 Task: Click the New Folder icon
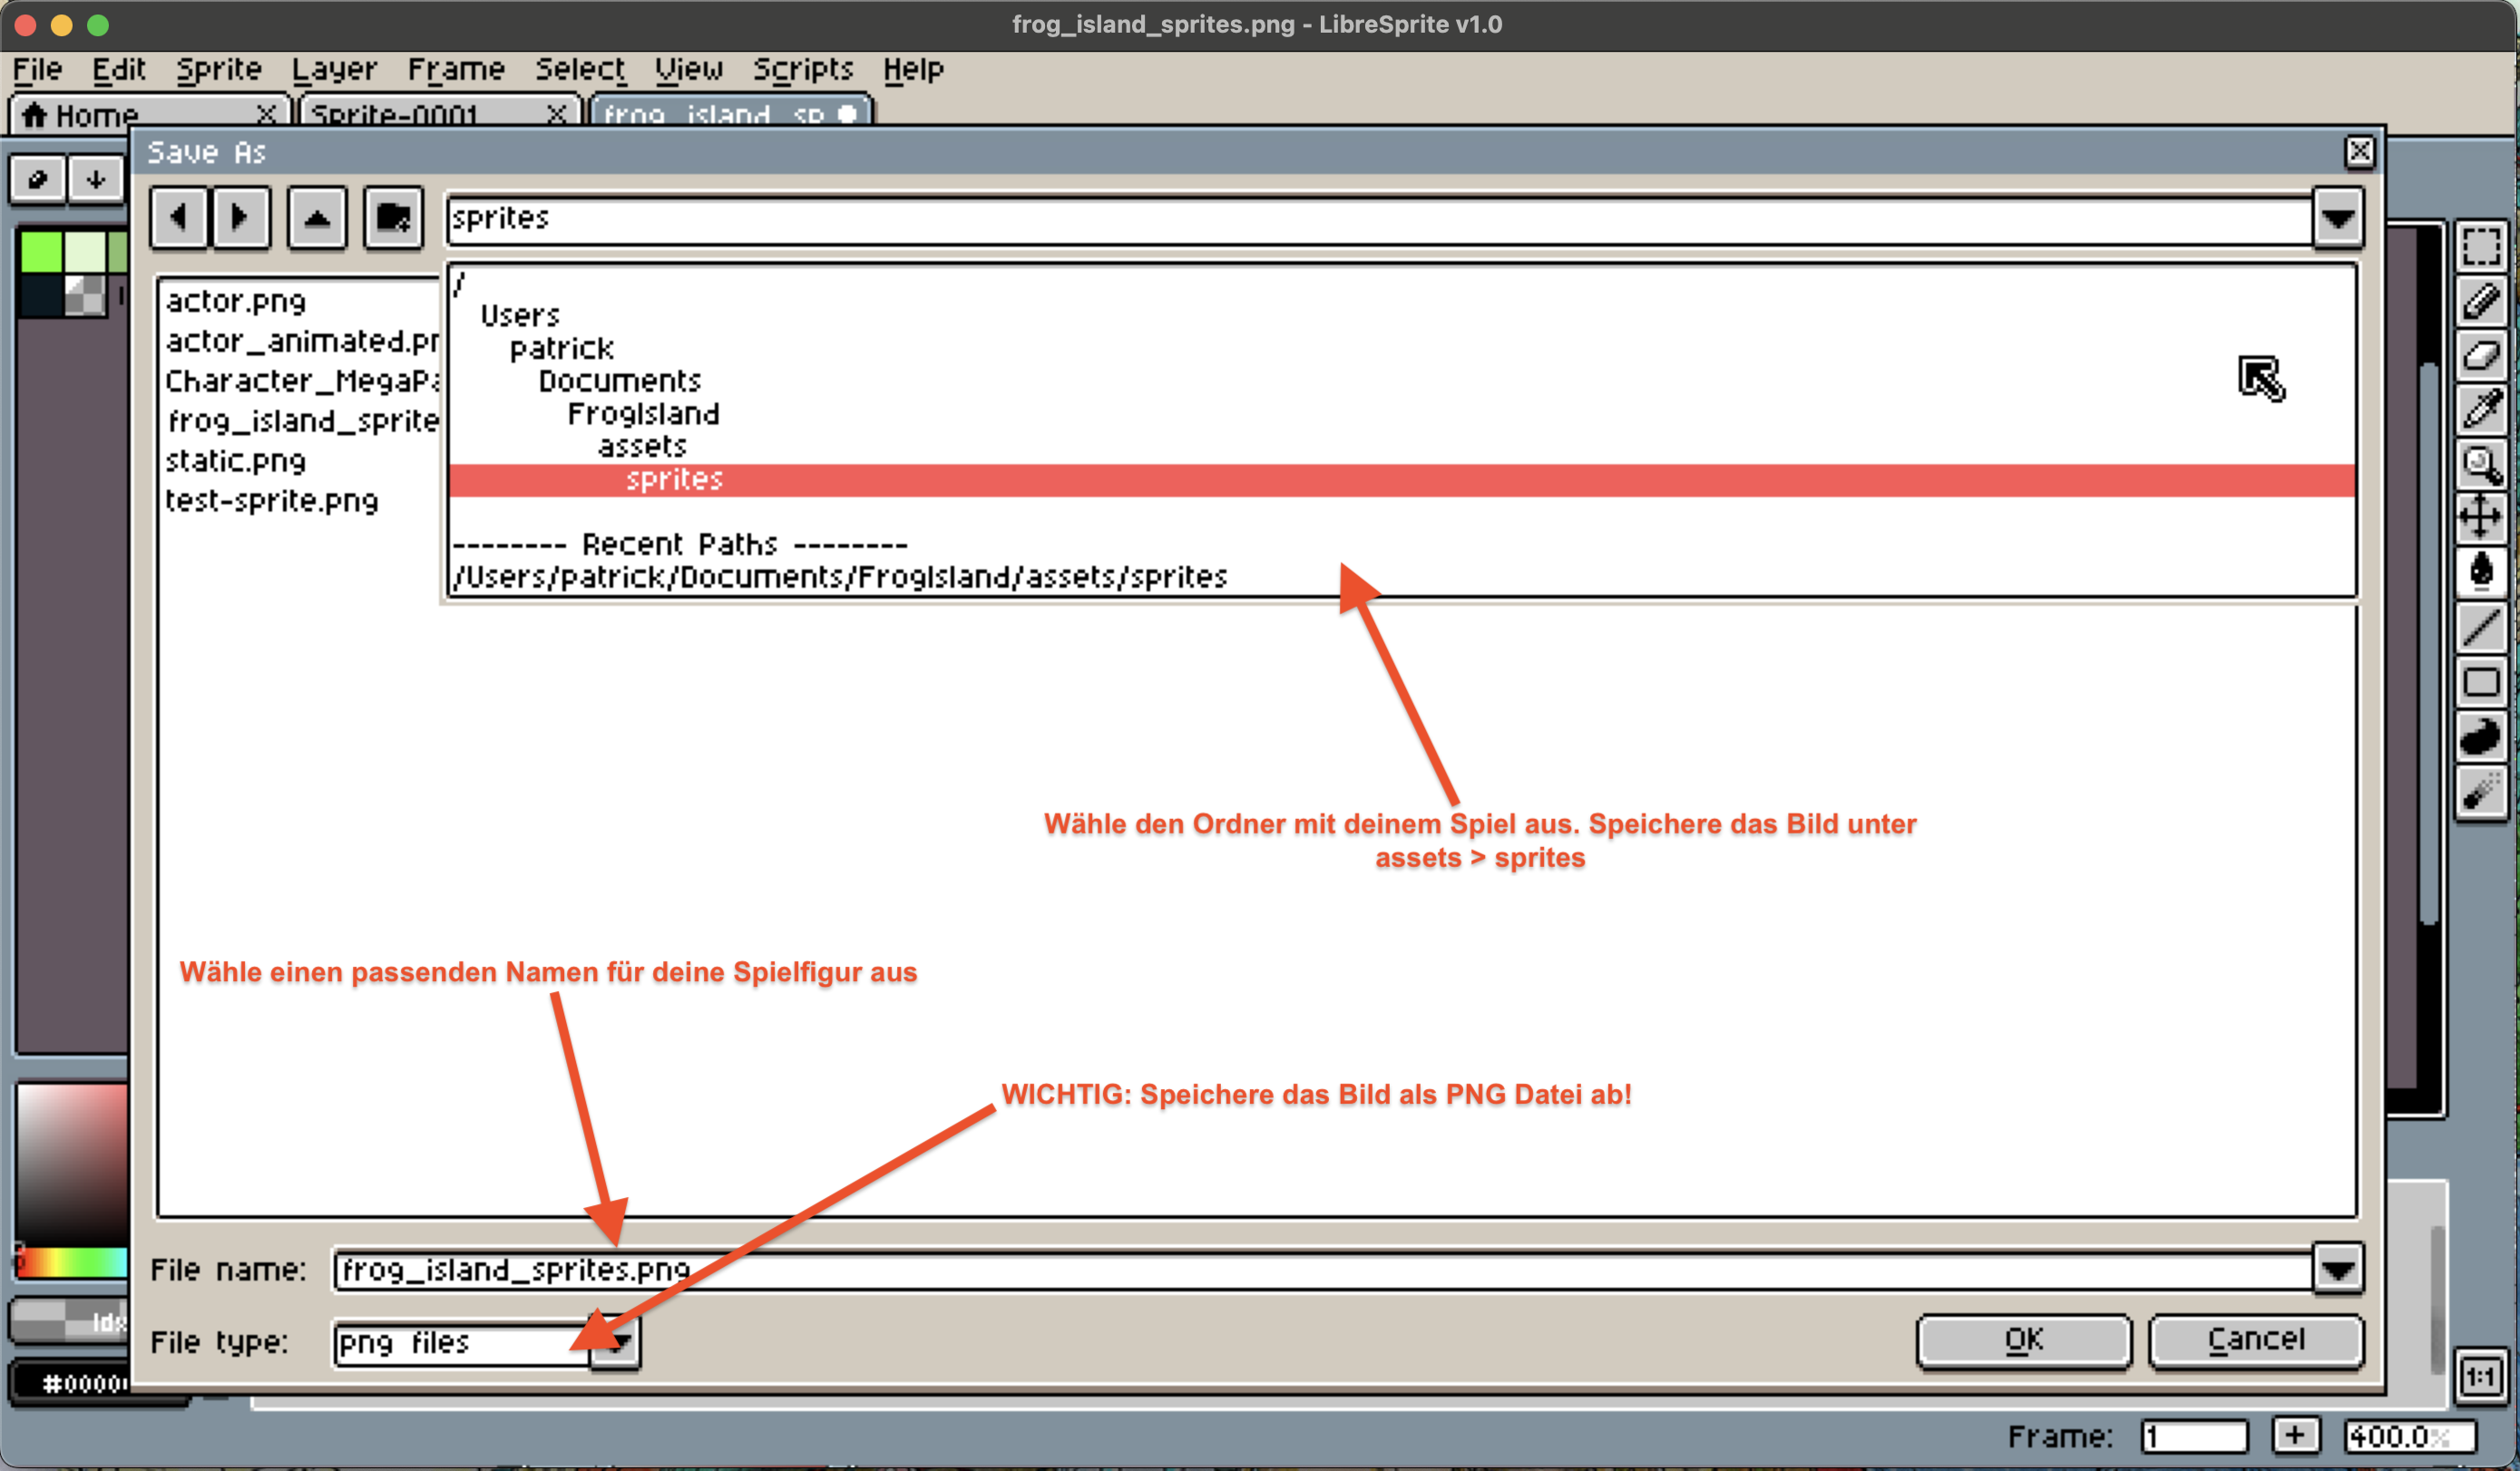393,218
